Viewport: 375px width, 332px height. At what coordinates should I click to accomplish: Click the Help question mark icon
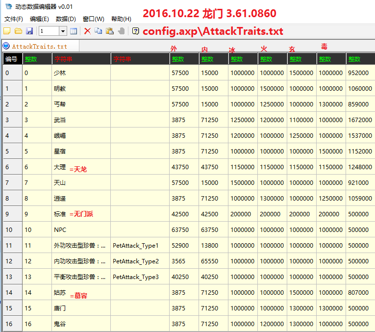click(x=135, y=31)
